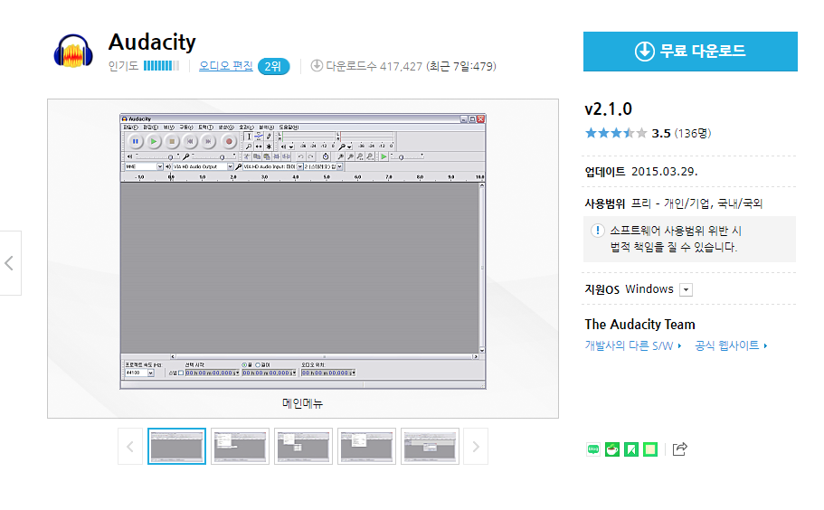Click the Audacity headphones logo icon
The height and width of the screenshot is (510, 824).
click(73, 51)
